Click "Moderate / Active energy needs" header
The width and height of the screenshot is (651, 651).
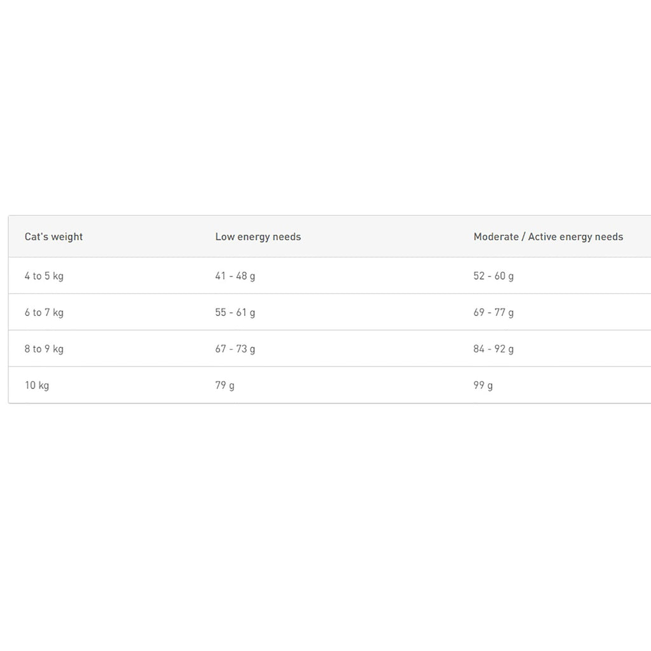click(548, 236)
